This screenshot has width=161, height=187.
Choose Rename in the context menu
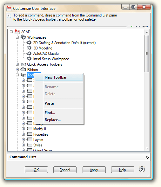[x=59, y=87]
